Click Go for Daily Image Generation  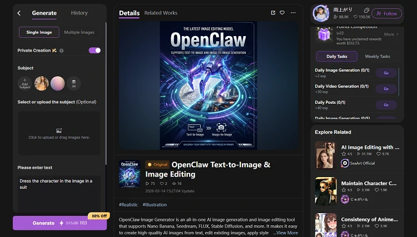click(386, 73)
